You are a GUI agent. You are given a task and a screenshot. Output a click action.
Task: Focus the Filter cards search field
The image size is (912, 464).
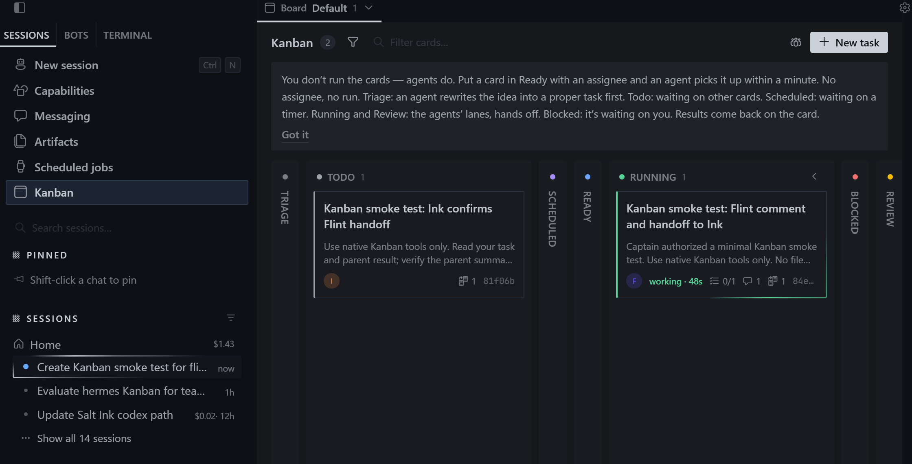(419, 42)
